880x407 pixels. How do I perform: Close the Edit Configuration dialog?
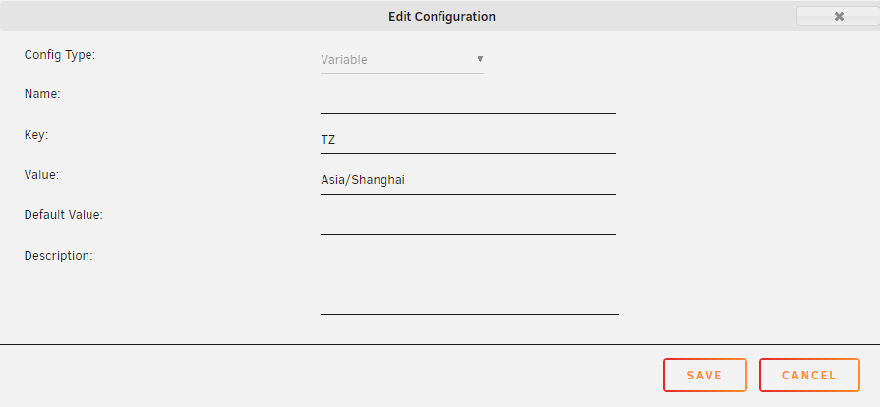click(x=838, y=17)
